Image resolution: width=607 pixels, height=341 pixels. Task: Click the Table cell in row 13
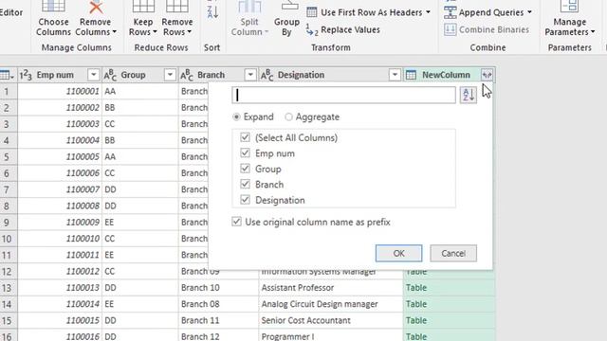(449, 288)
